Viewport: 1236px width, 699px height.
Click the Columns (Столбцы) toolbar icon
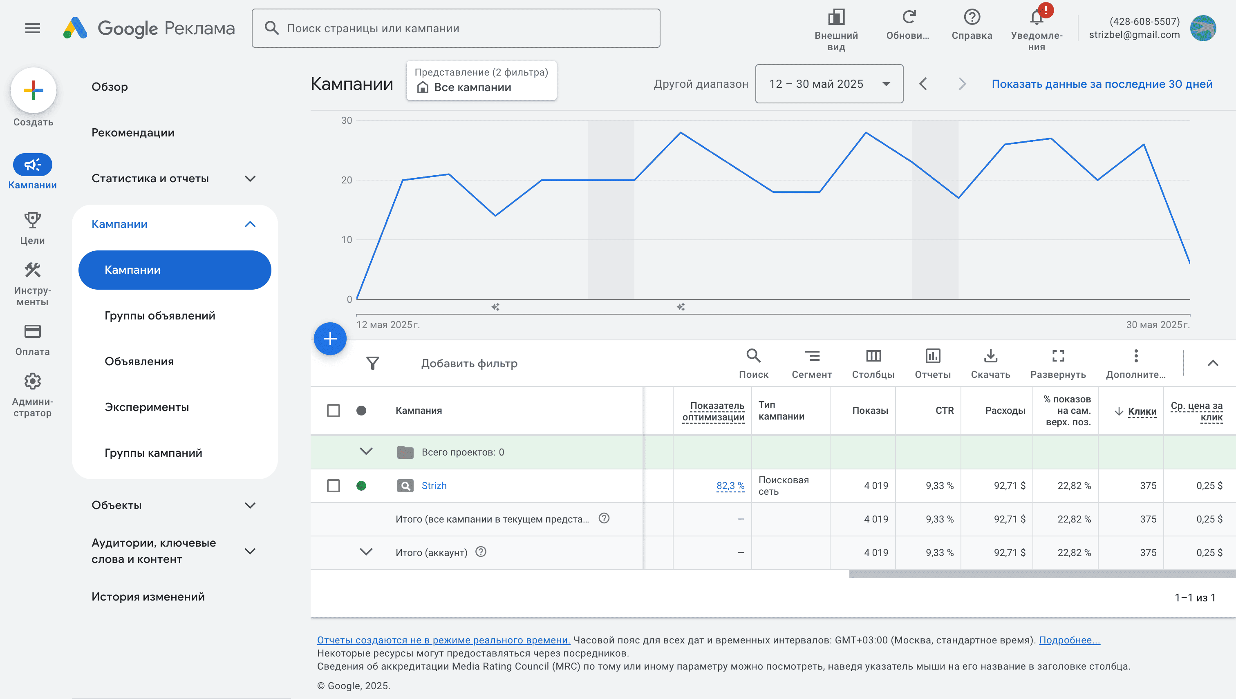click(x=873, y=356)
